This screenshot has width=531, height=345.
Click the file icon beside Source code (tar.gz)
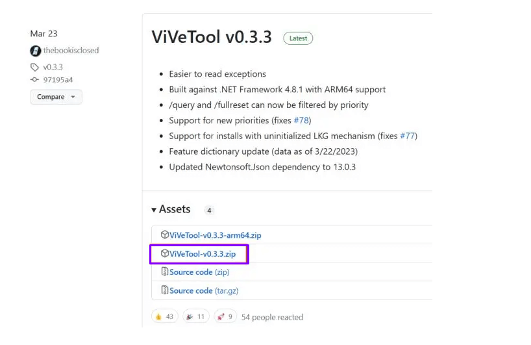click(165, 290)
